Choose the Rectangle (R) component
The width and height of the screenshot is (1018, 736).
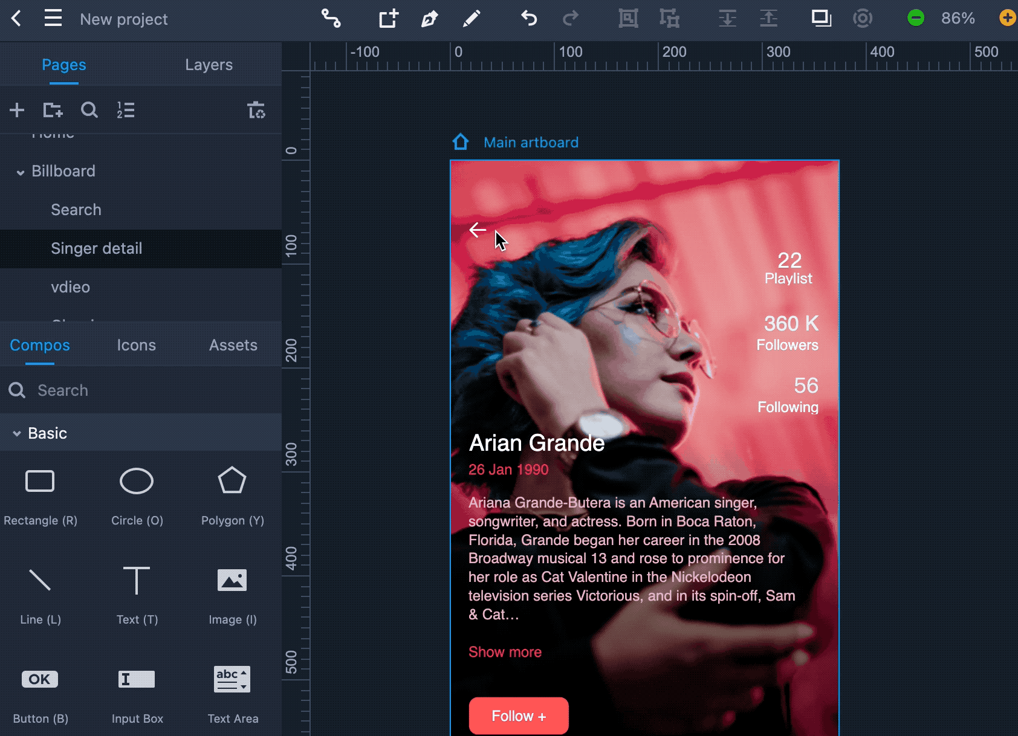41,497
